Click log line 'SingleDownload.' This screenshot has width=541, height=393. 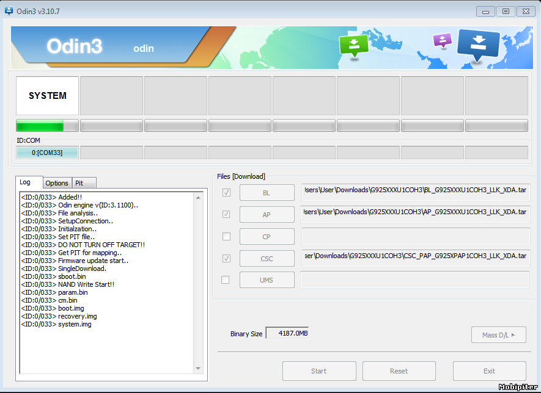(x=64, y=269)
